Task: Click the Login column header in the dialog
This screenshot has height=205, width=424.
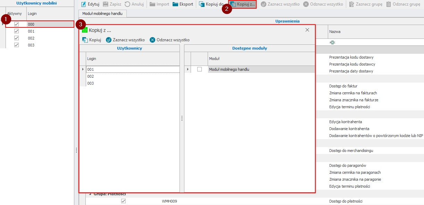Action: 133,59
